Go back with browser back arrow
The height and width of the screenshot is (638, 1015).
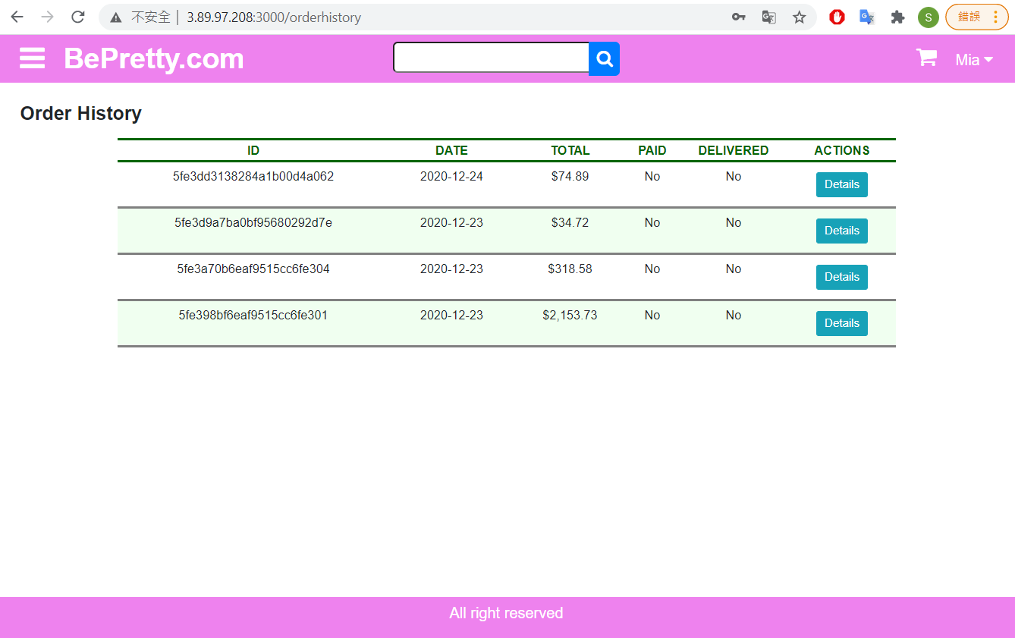[x=17, y=17]
